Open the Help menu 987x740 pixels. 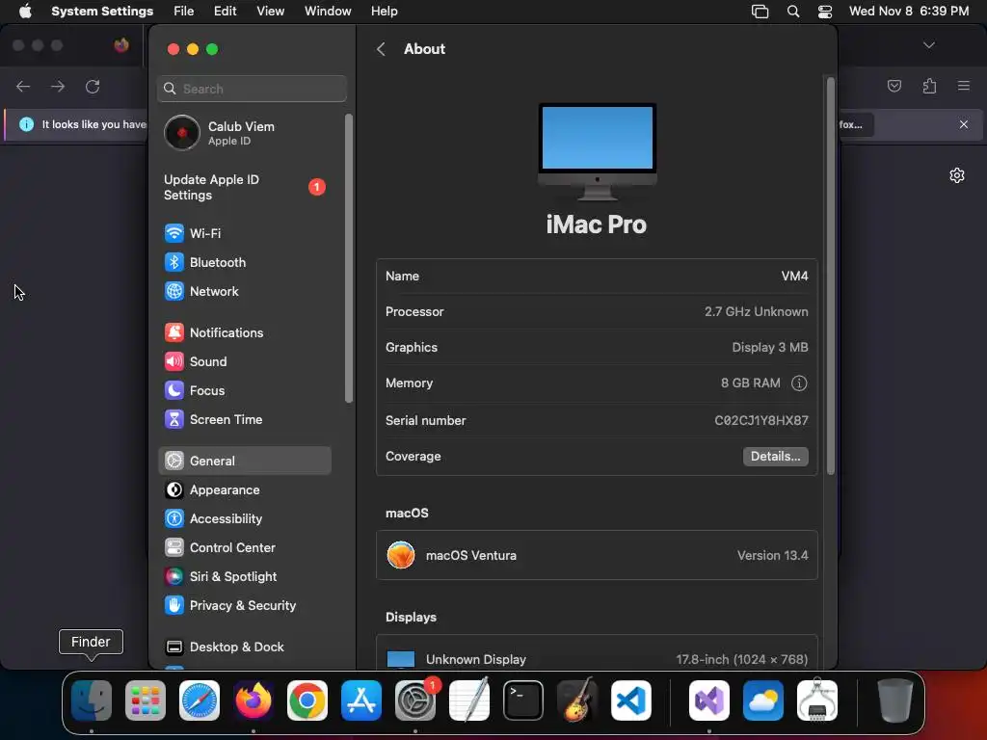point(384,12)
